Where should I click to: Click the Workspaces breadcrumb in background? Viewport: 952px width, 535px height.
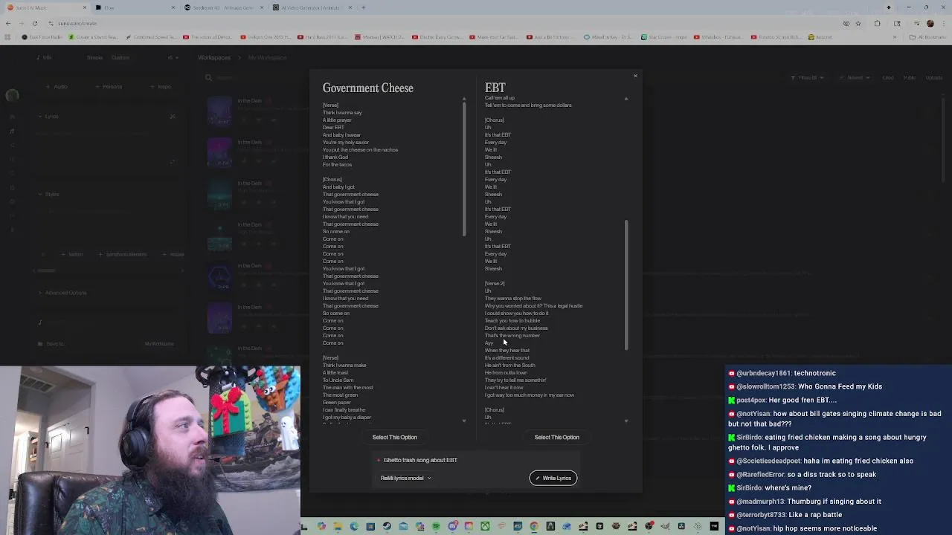pos(214,57)
